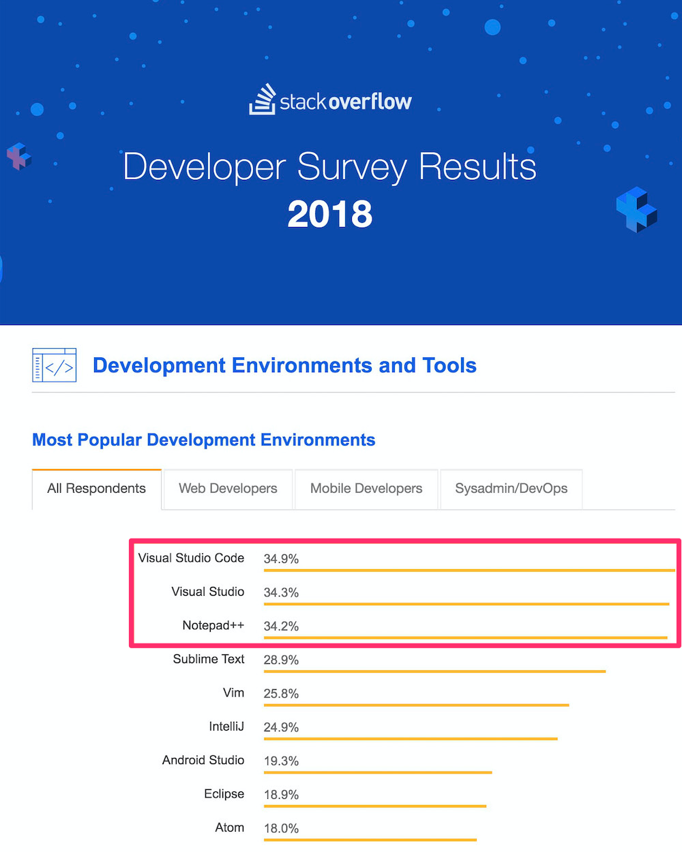Click the Sublime Text label
Image resolution: width=682 pixels, height=852 pixels.
click(209, 659)
